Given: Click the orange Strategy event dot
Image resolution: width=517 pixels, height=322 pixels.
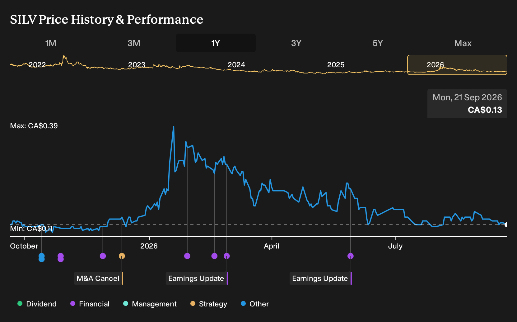Looking at the screenshot, I should coord(122,256).
